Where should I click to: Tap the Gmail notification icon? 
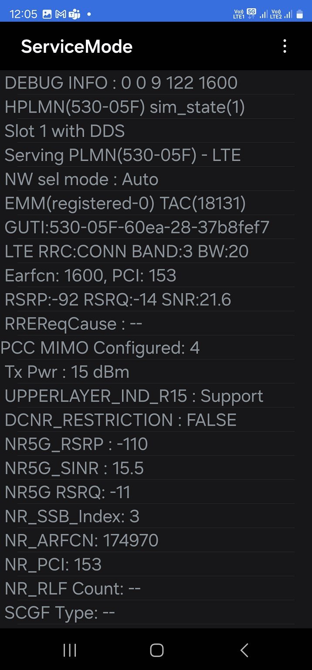[x=61, y=14]
